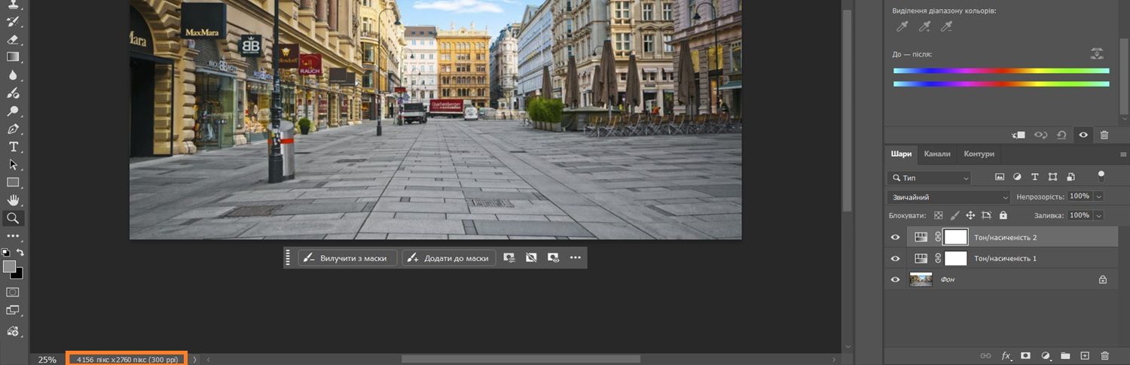Click the background color swatch

pos(19,275)
